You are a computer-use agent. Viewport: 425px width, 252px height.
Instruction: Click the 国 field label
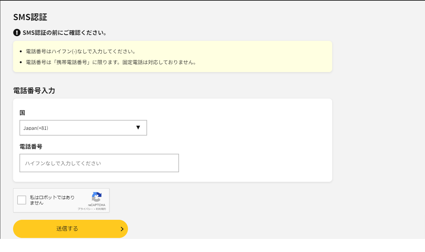pos(22,112)
